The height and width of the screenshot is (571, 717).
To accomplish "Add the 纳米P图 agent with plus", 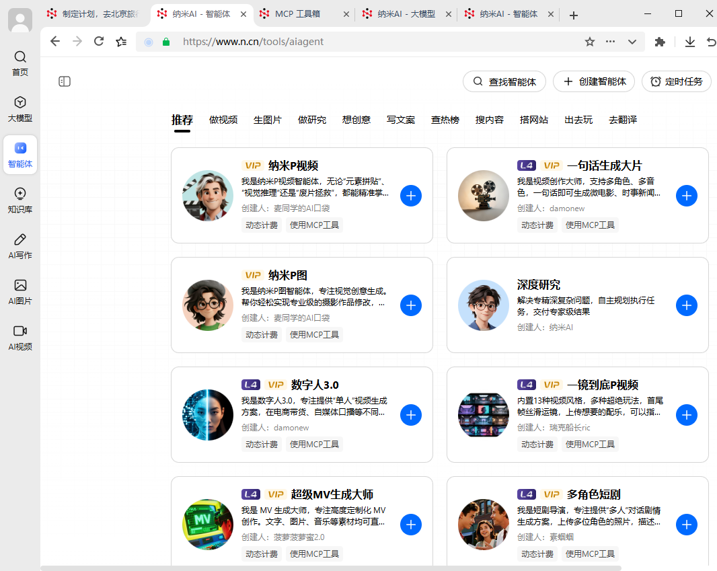I will [411, 305].
